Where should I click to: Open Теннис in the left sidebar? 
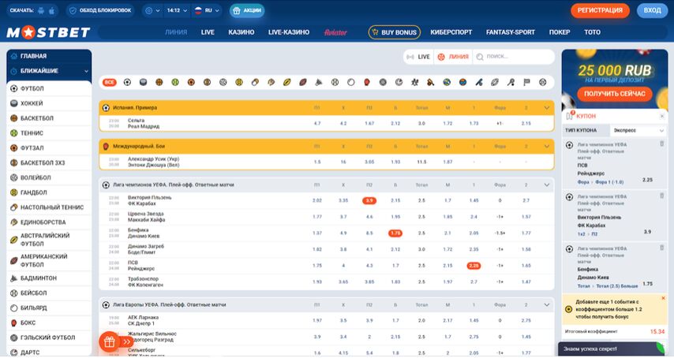tap(49, 133)
